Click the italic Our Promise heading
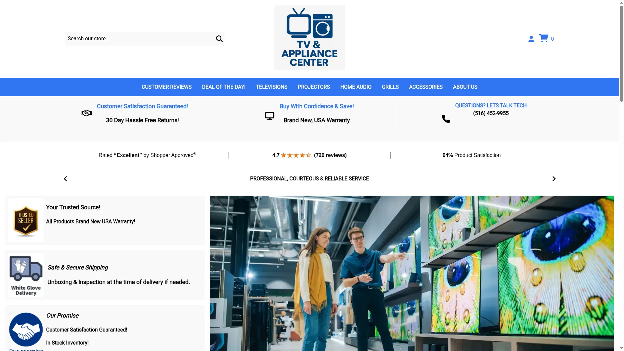Viewport: 624px width, 351px height. point(62,316)
